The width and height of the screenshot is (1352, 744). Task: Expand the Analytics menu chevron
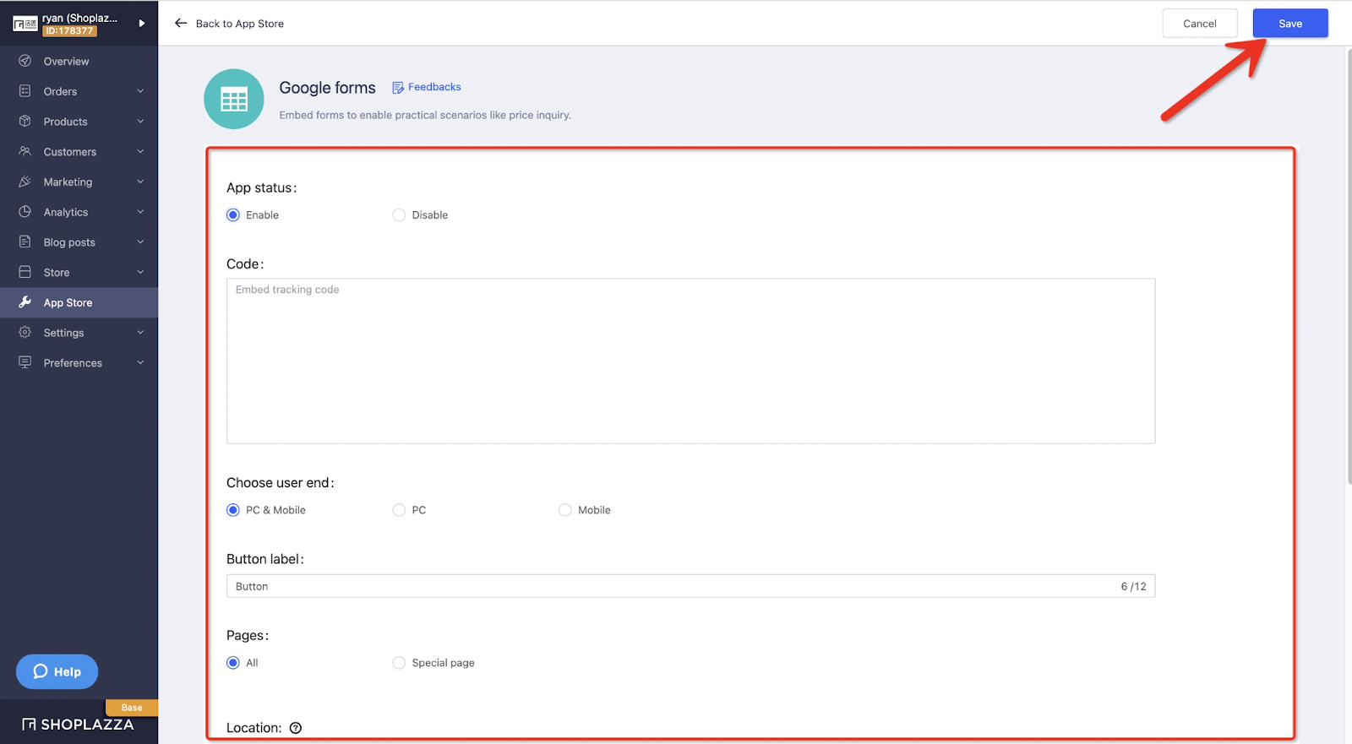pos(140,212)
